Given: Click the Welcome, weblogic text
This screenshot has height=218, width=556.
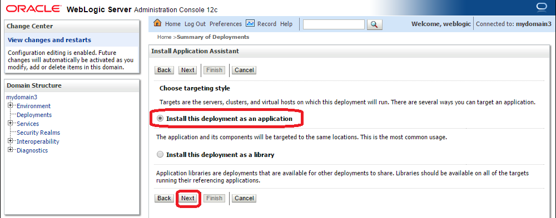Looking at the screenshot, I should 441,24.
